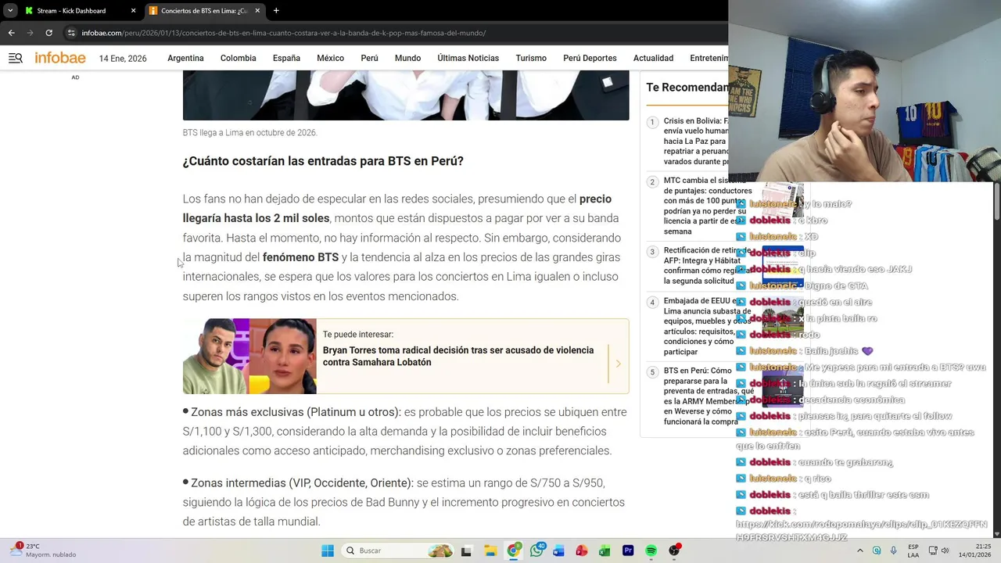Open PowerPoint from the taskbar

[x=582, y=550]
